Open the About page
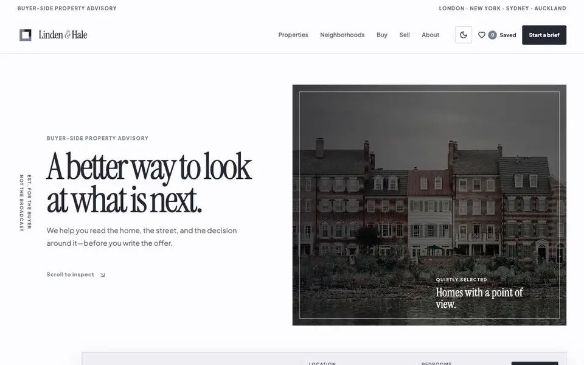 click(x=430, y=35)
